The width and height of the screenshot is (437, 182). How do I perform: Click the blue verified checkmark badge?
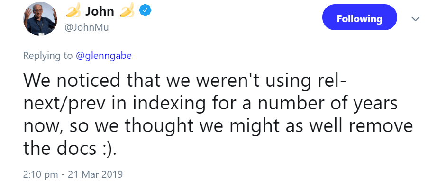pos(145,11)
